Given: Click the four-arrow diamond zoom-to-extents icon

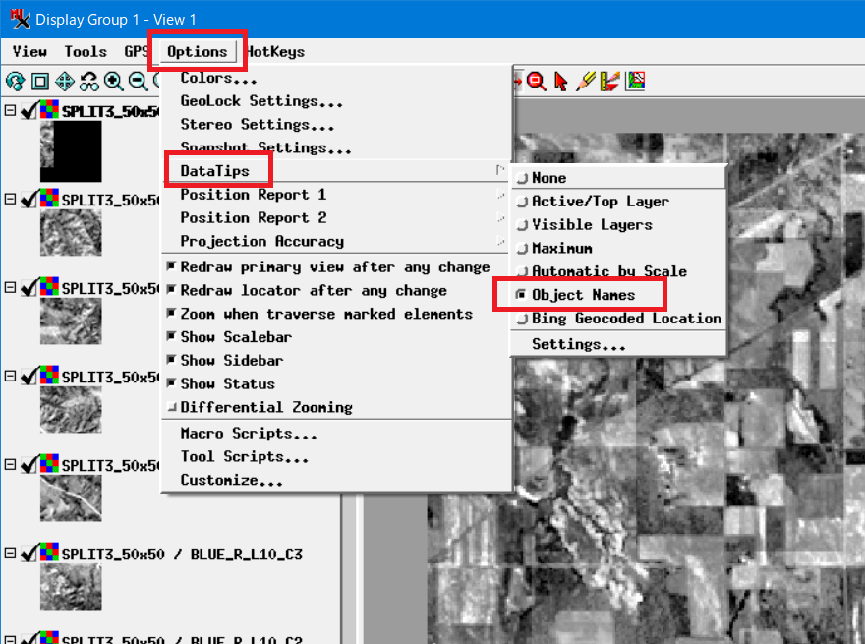Looking at the screenshot, I should pyautogui.click(x=65, y=82).
